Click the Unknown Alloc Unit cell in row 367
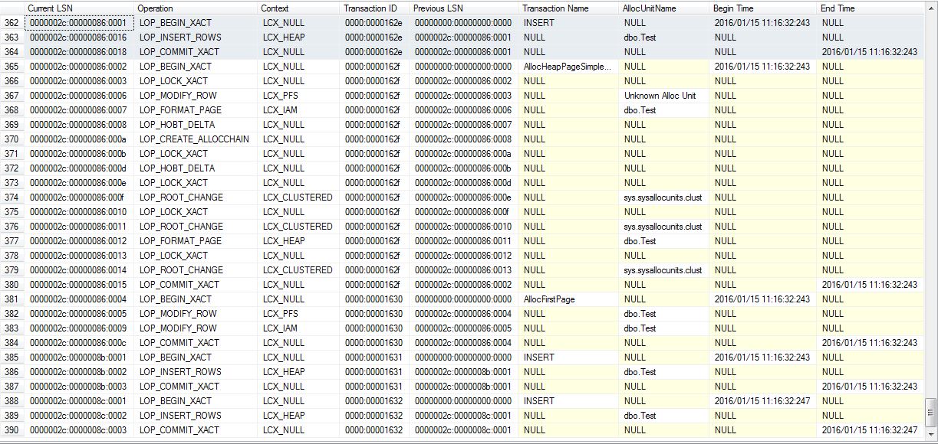This screenshot has width=938, height=444. [661, 96]
